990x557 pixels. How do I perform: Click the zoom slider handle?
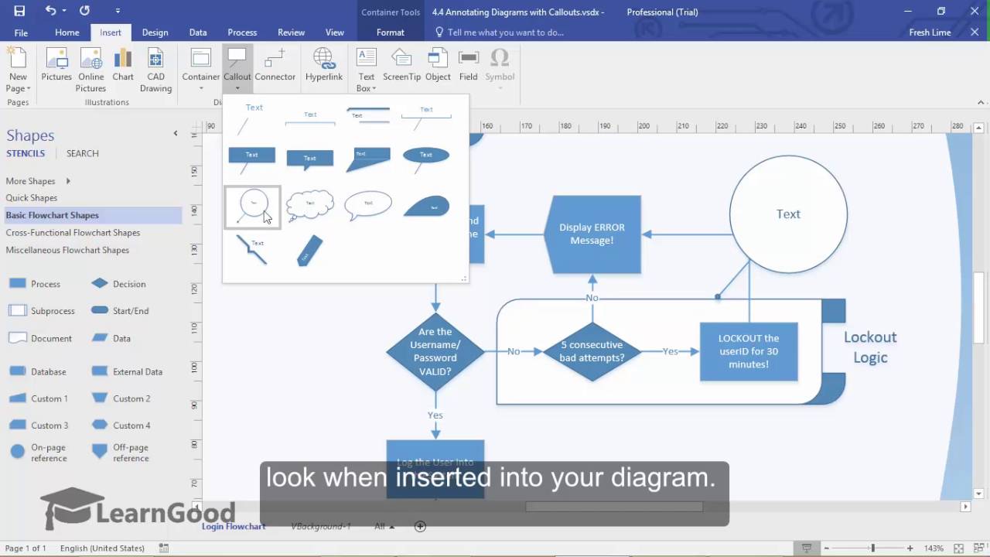pos(872,548)
